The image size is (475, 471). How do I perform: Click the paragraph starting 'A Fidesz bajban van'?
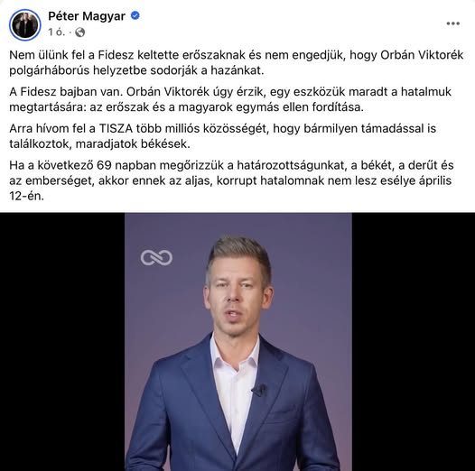230,99
